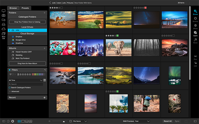Create a panorama with Pano icon
The height and width of the screenshot is (124, 199).
click(195, 57)
